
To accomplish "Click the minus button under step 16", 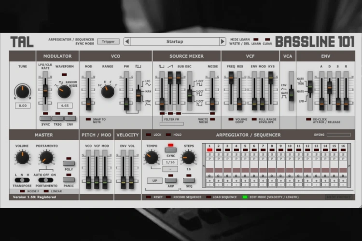I will [x=343, y=185].
